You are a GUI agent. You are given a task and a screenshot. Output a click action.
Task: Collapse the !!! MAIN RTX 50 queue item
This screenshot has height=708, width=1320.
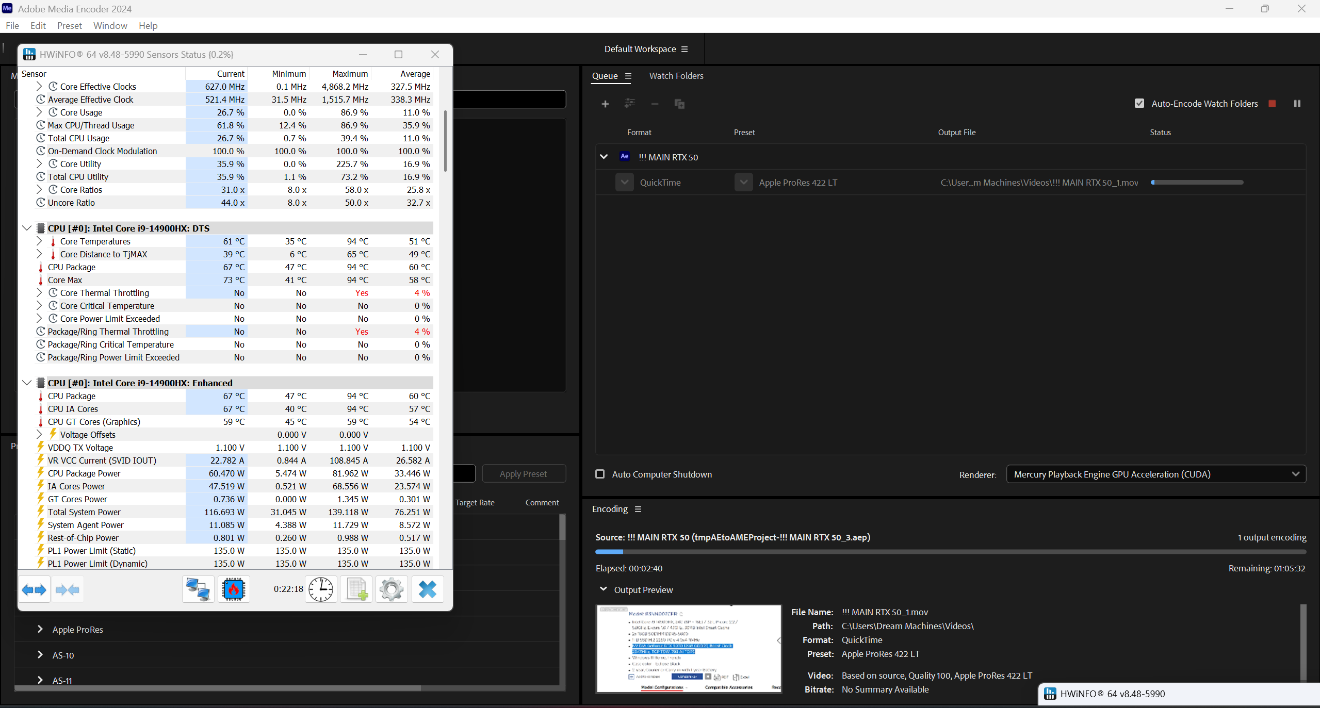604,157
